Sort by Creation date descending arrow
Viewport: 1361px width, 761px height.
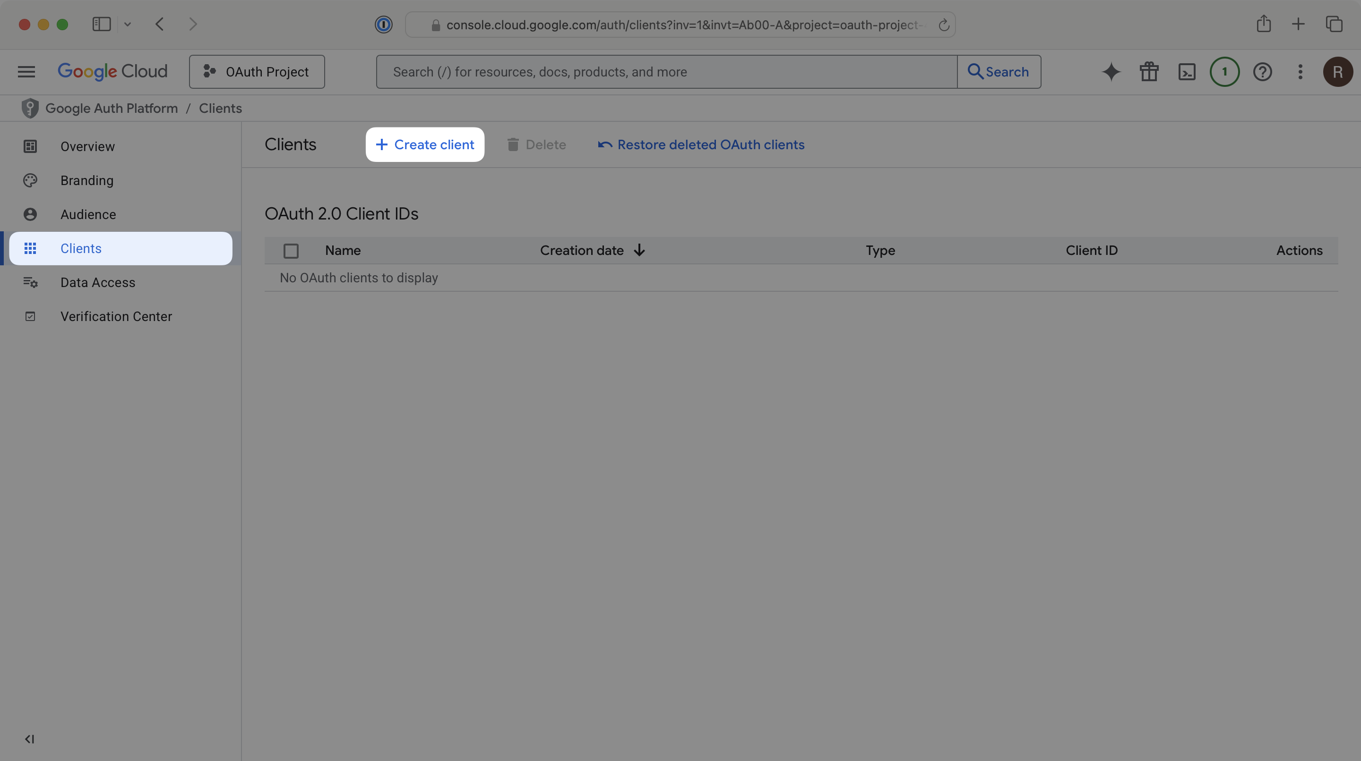tap(639, 250)
